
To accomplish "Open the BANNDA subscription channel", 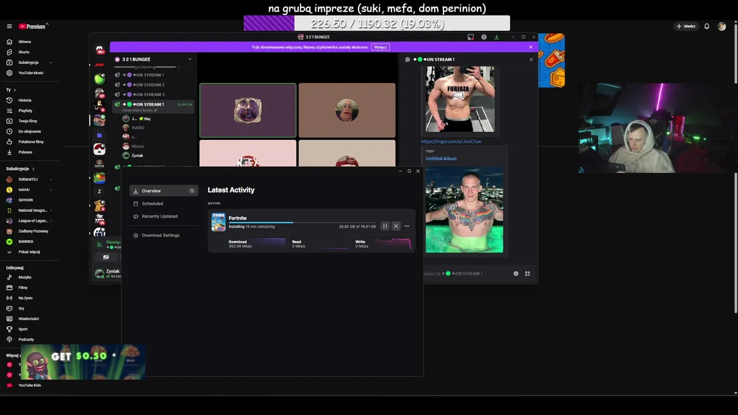I will pyautogui.click(x=26, y=242).
